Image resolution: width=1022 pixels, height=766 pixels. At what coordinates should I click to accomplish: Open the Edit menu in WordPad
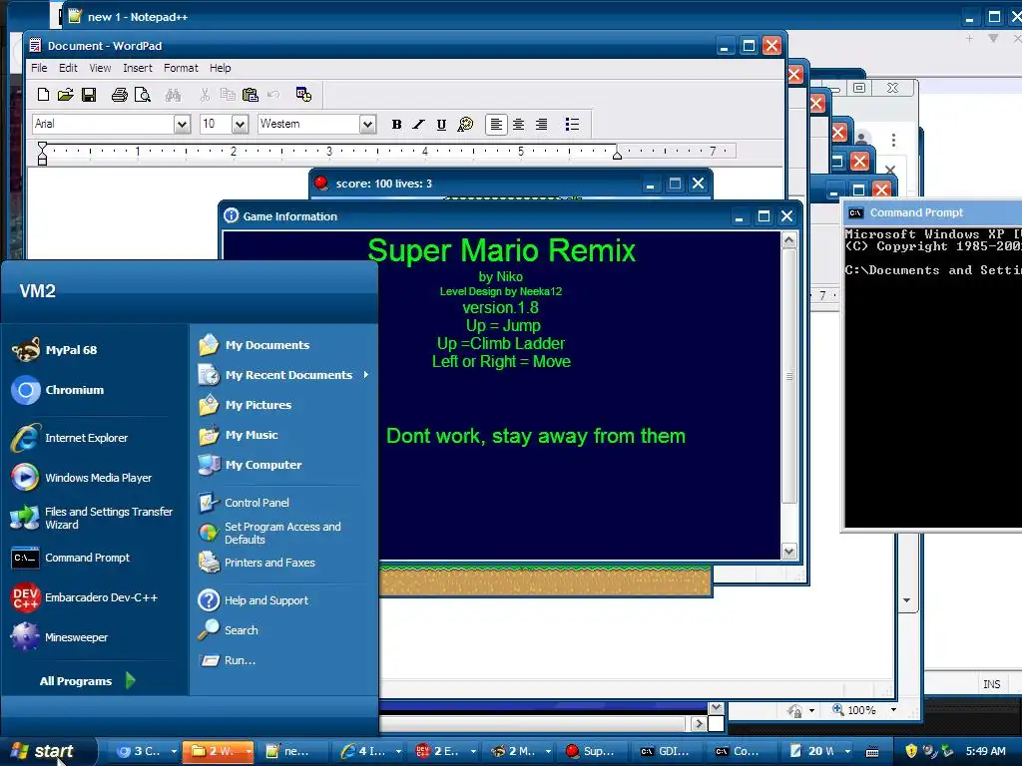(x=68, y=68)
